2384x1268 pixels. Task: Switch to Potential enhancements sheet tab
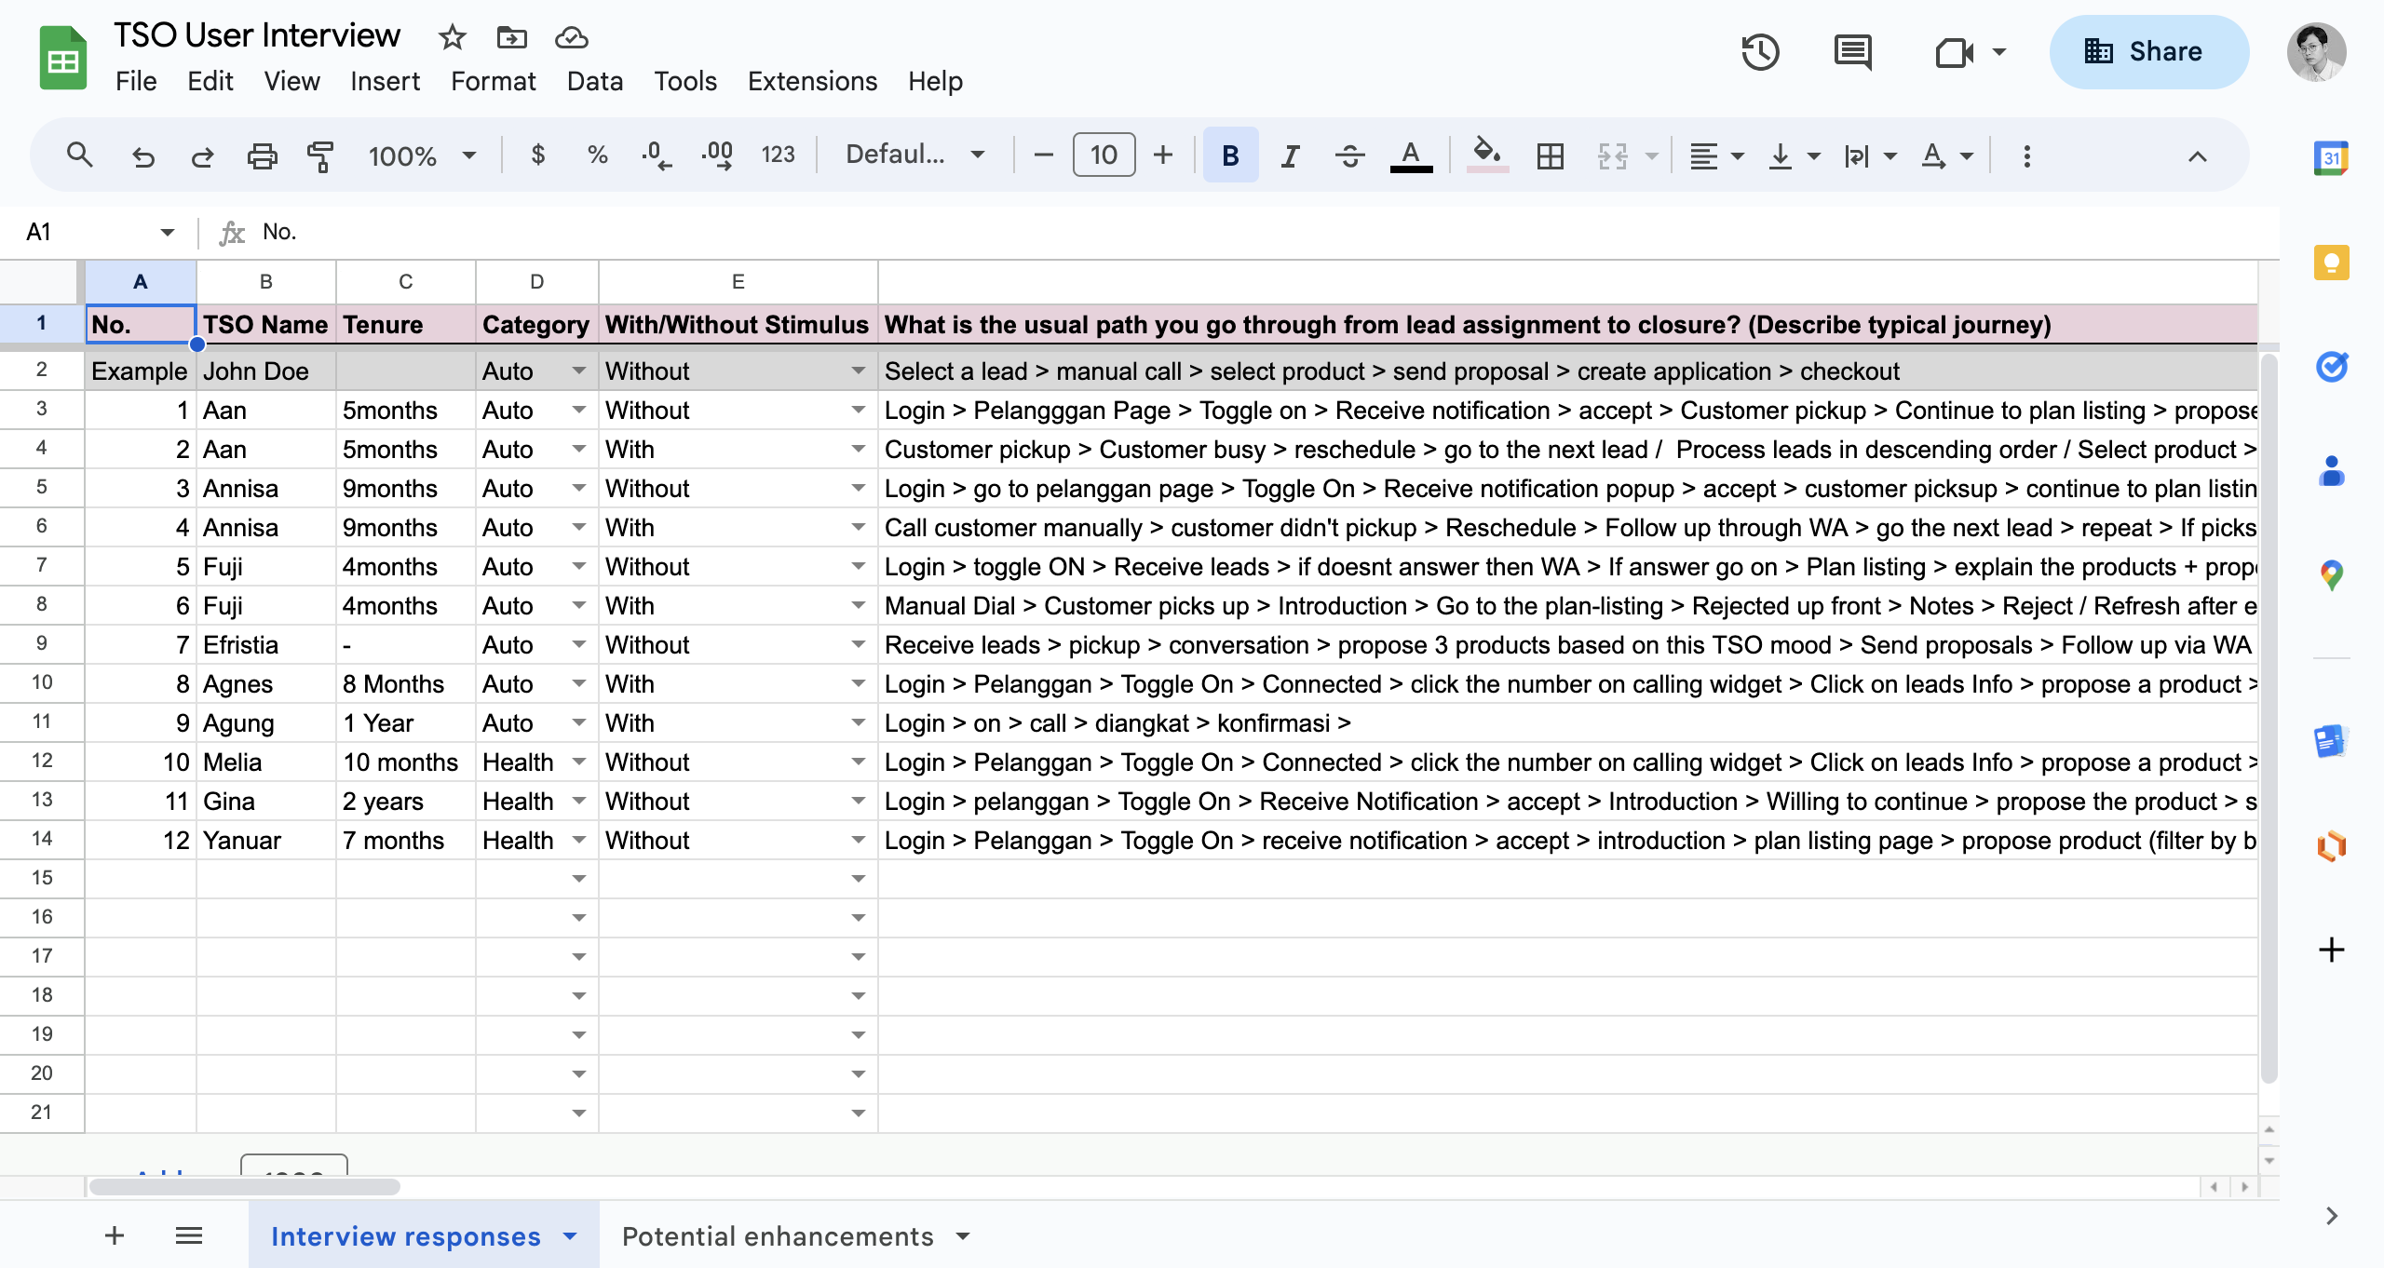(778, 1236)
